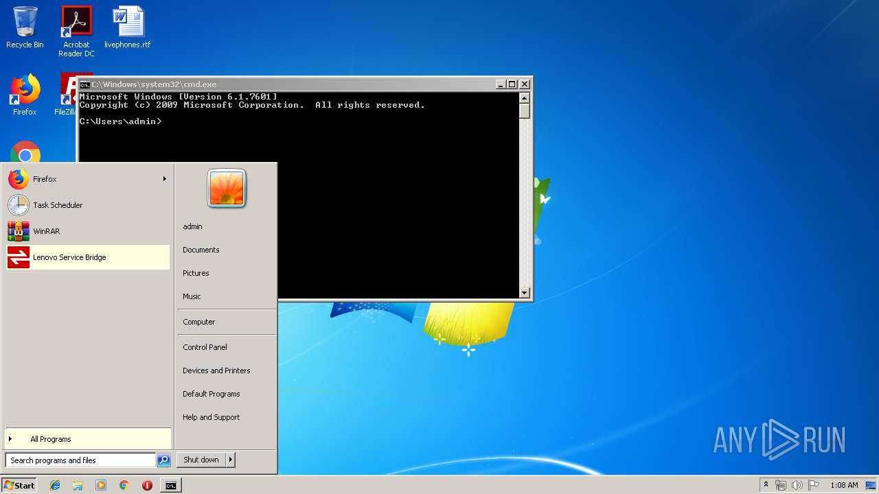
Task: Open Internet Explorer from the taskbar
Action: click(55, 485)
